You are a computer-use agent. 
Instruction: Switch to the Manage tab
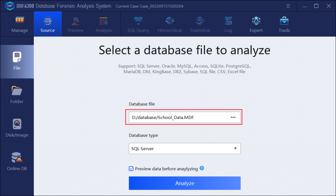click(x=19, y=24)
